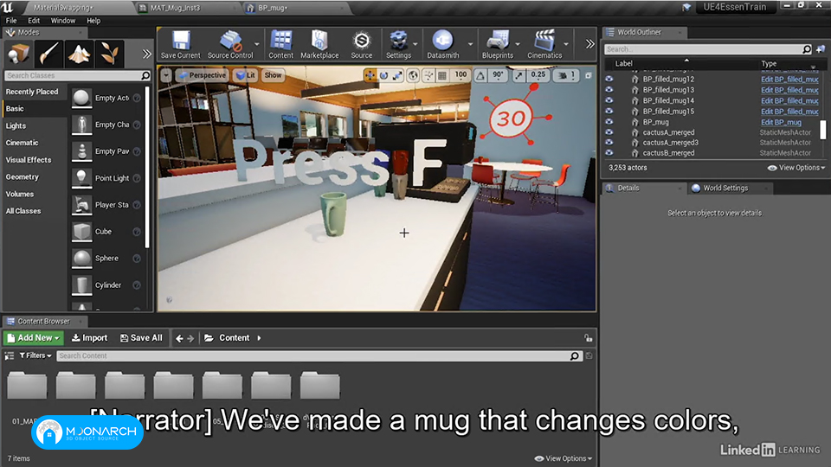Open the Edit menu
Screen dimensions: 831x467
34,21
